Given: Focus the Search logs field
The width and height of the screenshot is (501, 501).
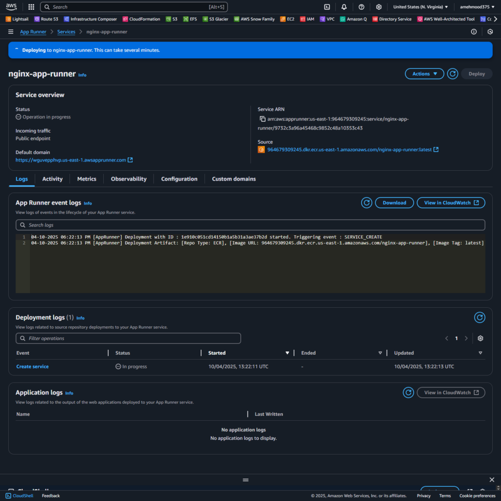Looking at the screenshot, I should tap(250, 225).
